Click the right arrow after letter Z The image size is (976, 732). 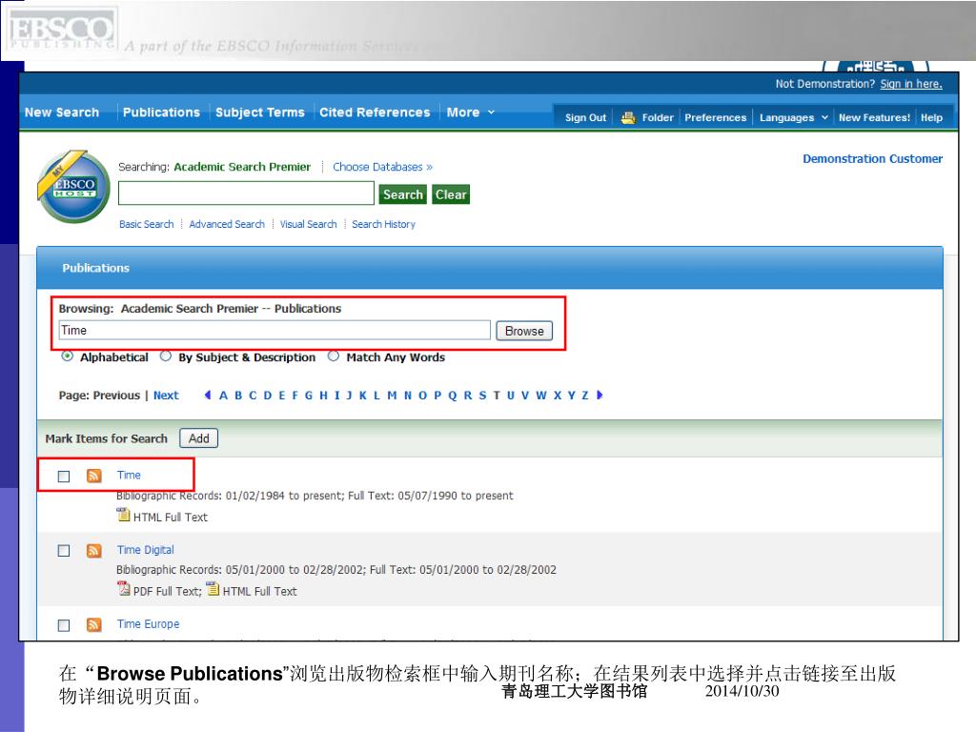pos(600,396)
